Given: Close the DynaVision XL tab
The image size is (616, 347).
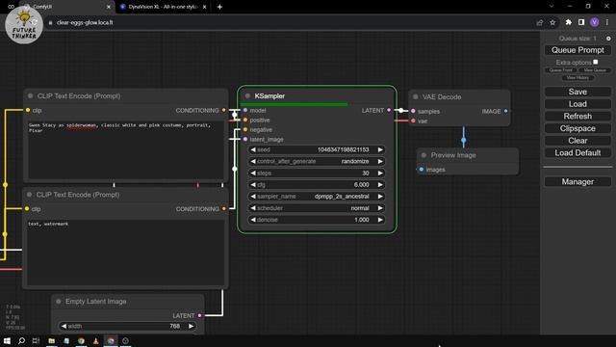Looking at the screenshot, I should [x=204, y=7].
